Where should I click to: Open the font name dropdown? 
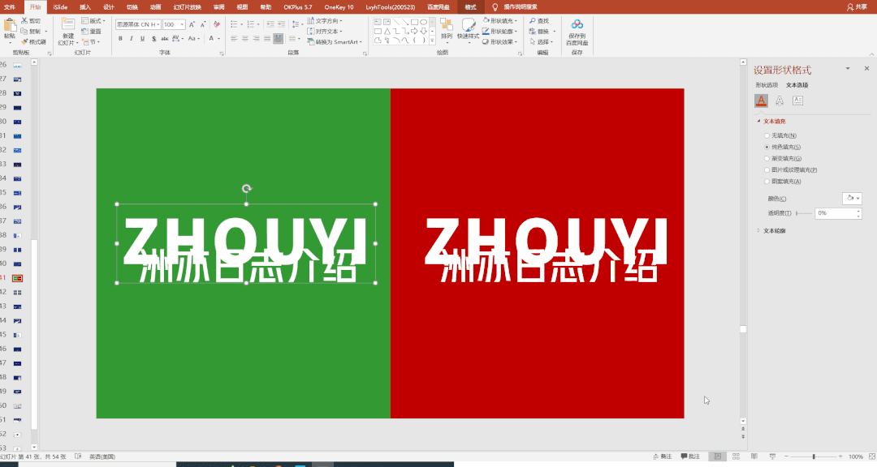tap(157, 24)
